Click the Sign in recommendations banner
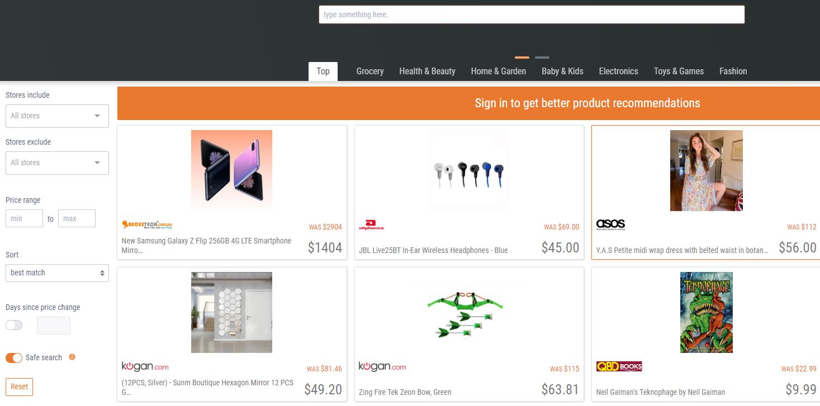Screen dimensions: 820x406 pos(468,103)
